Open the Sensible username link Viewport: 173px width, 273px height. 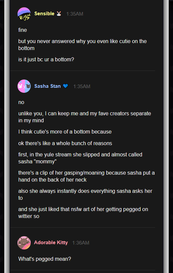tap(44, 14)
